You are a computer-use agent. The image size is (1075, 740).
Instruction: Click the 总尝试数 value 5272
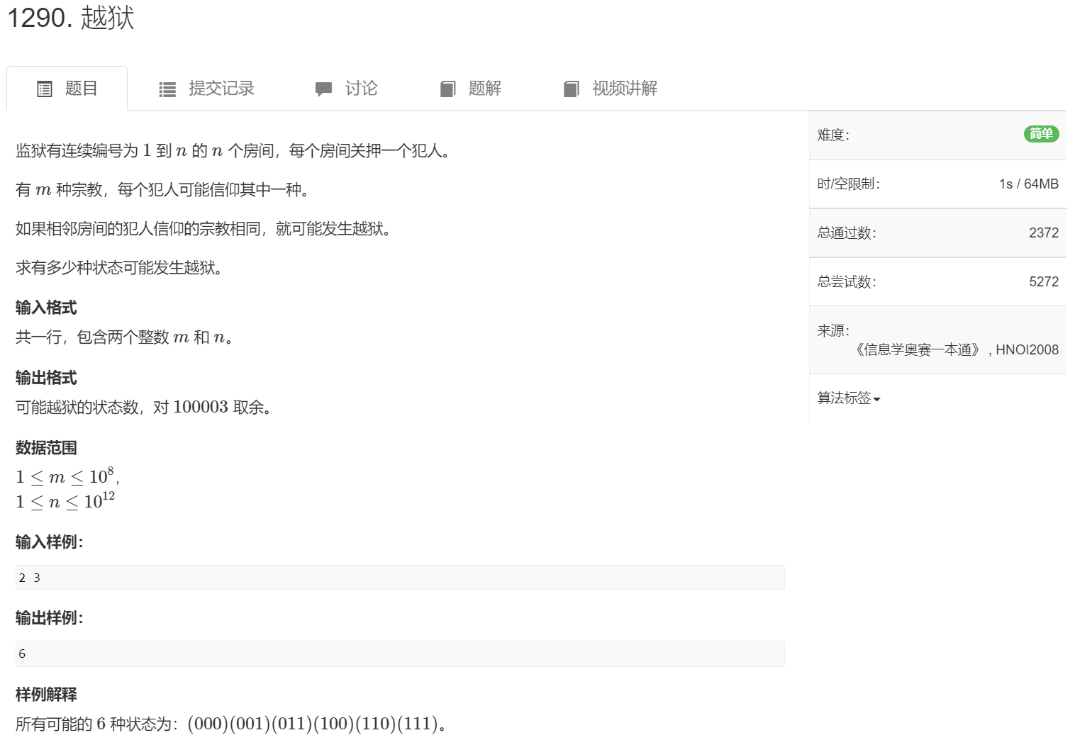(x=1044, y=282)
